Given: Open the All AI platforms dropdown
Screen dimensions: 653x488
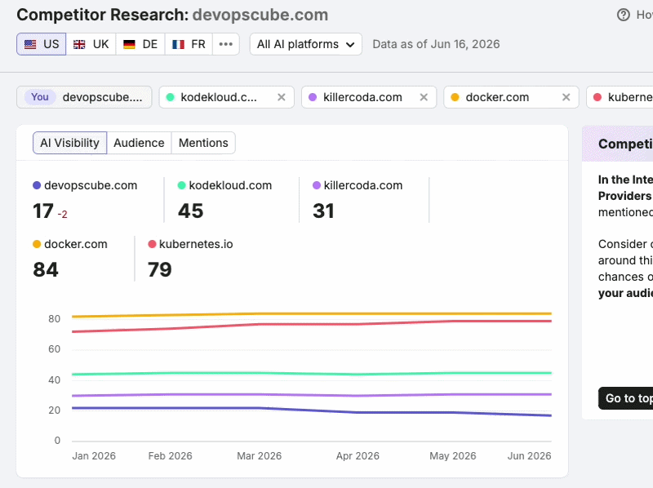Looking at the screenshot, I should click(305, 44).
